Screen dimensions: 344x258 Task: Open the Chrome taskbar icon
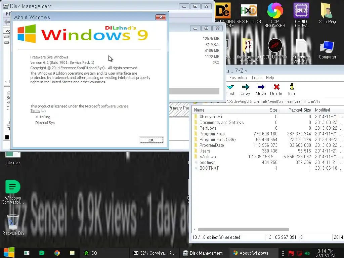click(57, 253)
